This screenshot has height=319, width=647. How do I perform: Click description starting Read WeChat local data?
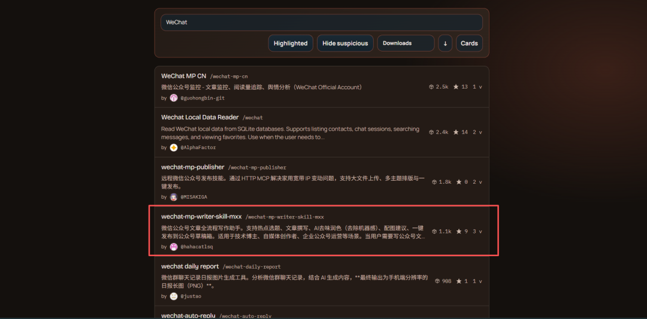tap(290, 133)
